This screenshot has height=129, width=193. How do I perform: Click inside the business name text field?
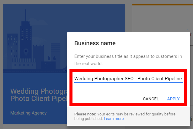[x=129, y=79]
